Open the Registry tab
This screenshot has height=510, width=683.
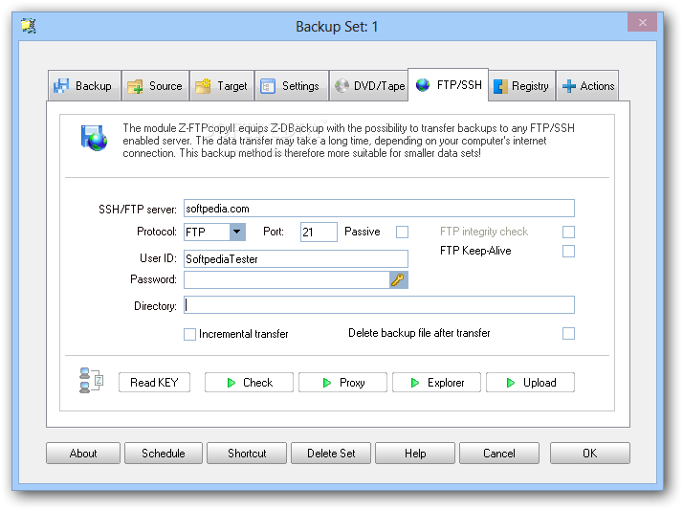point(522,86)
